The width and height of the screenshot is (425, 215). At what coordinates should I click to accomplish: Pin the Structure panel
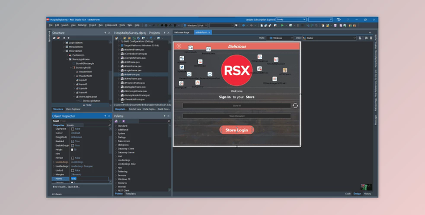105,33
